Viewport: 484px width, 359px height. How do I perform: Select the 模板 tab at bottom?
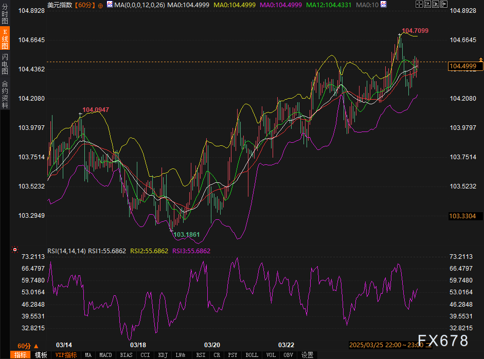pos(41,355)
